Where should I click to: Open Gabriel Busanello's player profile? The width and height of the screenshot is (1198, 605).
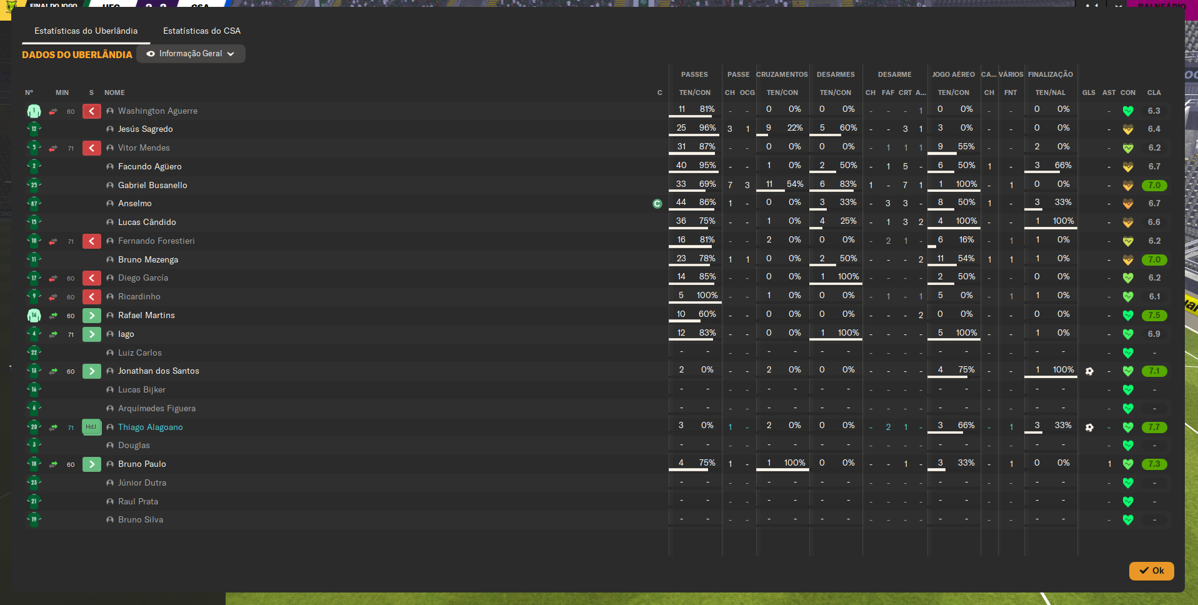152,186
